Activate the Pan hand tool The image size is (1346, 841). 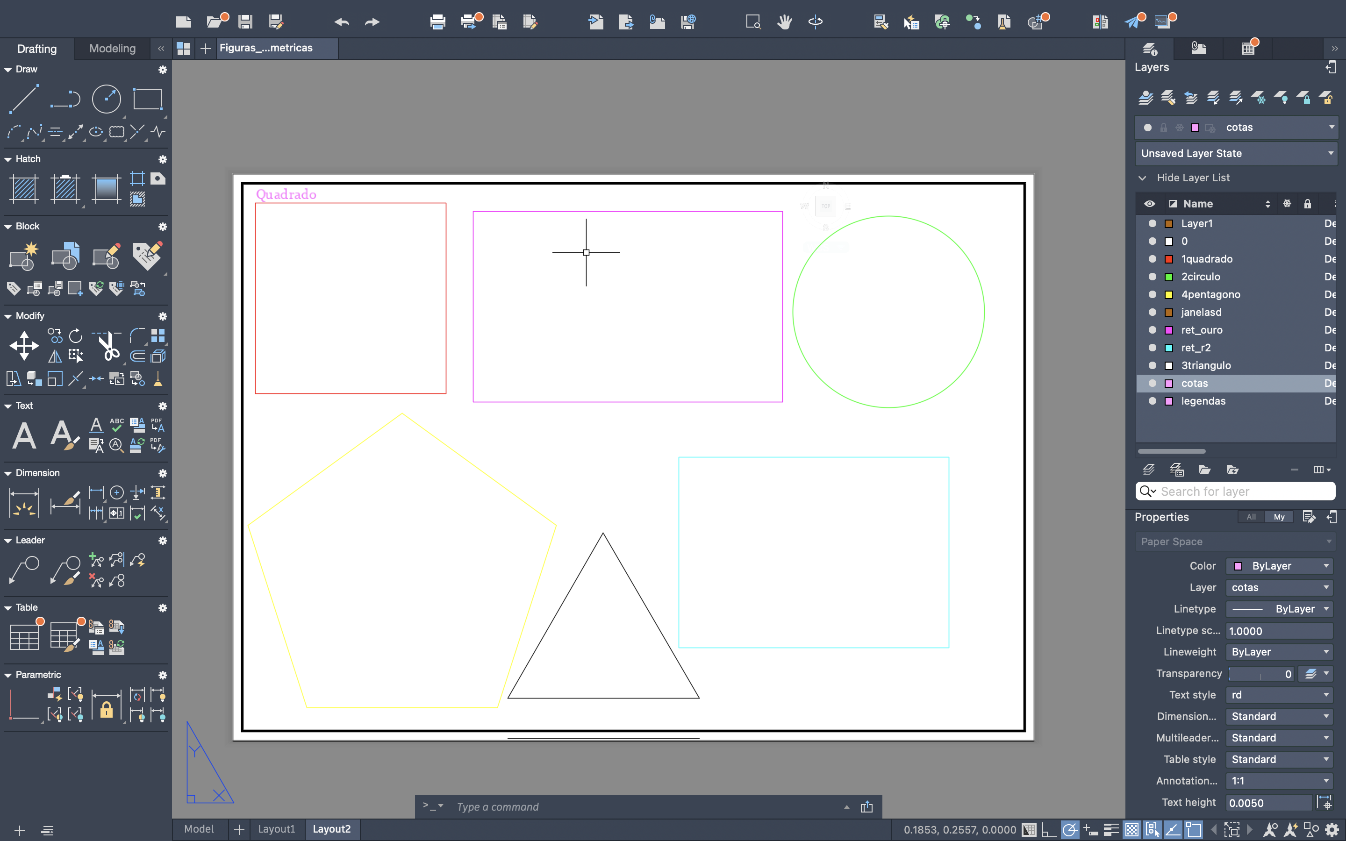tap(784, 21)
